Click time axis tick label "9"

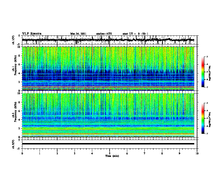(x=179, y=153)
